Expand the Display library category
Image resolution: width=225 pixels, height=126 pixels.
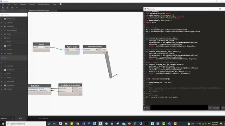coord(1,22)
